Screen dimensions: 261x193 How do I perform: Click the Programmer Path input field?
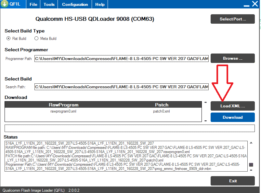(122, 59)
